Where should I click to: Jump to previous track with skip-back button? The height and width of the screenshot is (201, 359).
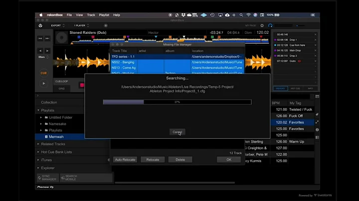pos(40,38)
